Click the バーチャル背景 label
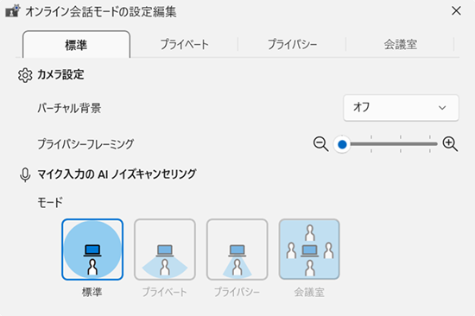Screen dimensions: 475x316 coord(69,108)
